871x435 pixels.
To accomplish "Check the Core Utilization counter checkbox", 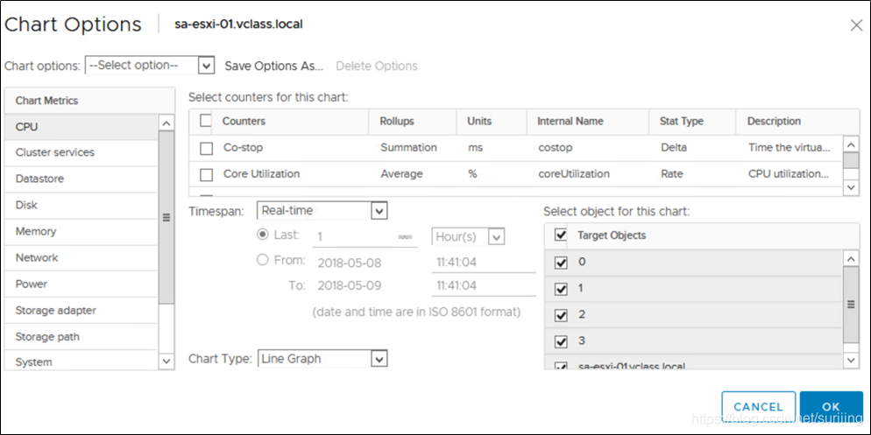I will (x=207, y=174).
